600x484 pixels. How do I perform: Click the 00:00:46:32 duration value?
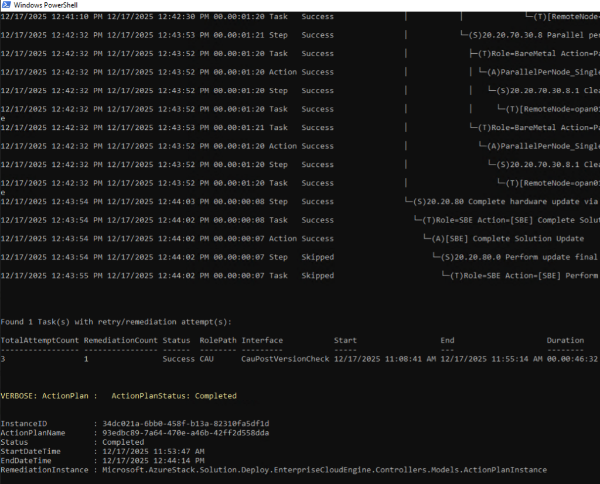point(572,359)
